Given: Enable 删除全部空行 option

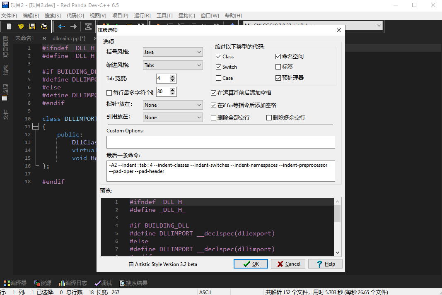Looking at the screenshot, I should pos(214,118).
